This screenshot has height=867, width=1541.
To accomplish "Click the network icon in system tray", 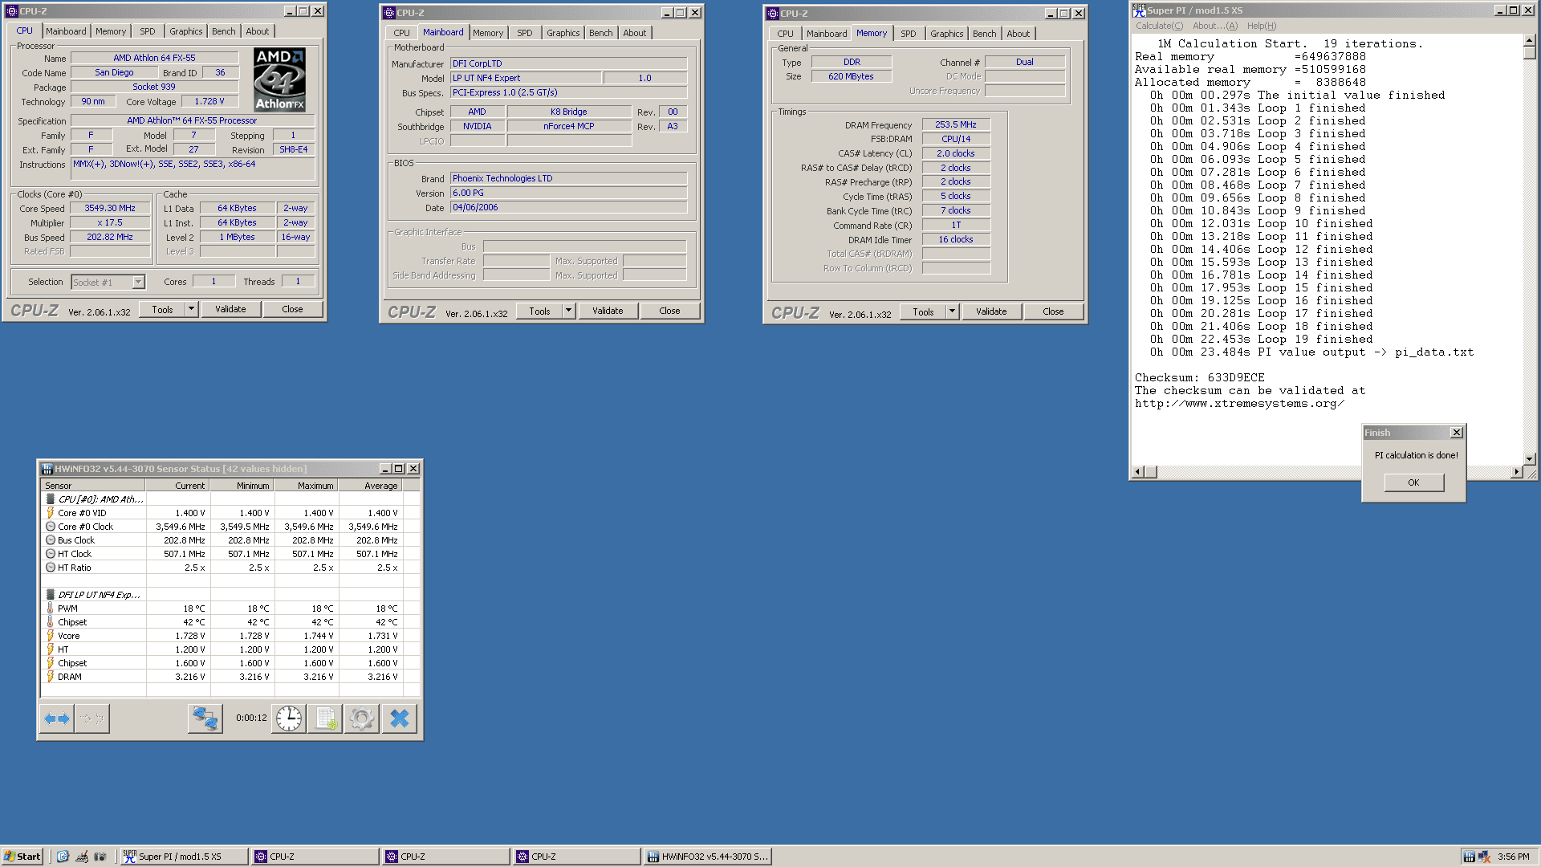I will [1484, 857].
